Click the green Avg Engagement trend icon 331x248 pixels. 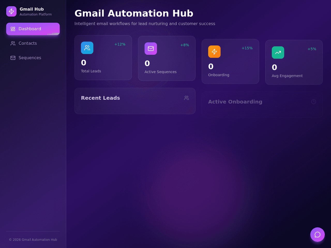coord(278,52)
